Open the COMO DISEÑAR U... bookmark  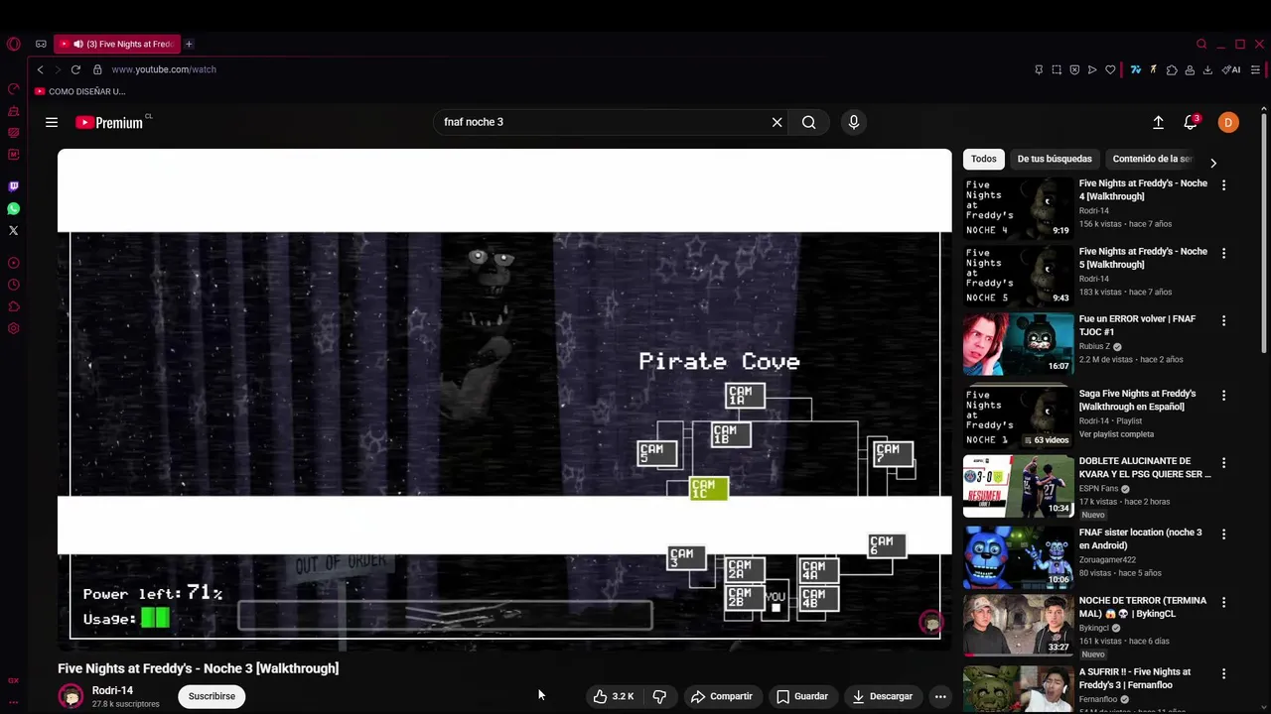click(79, 91)
